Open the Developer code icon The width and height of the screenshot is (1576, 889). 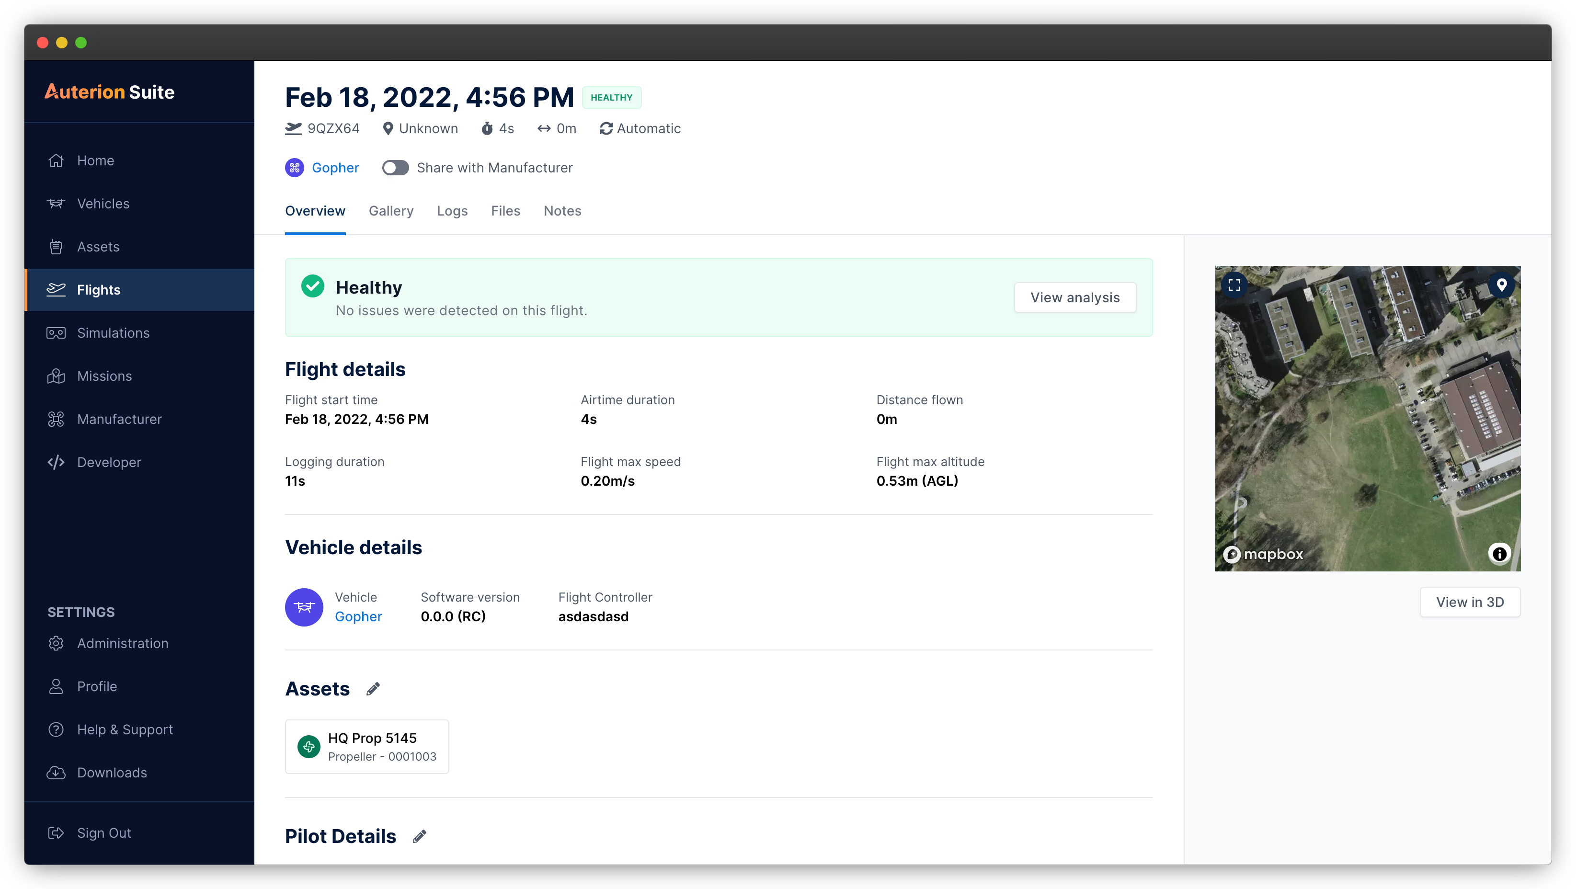56,462
